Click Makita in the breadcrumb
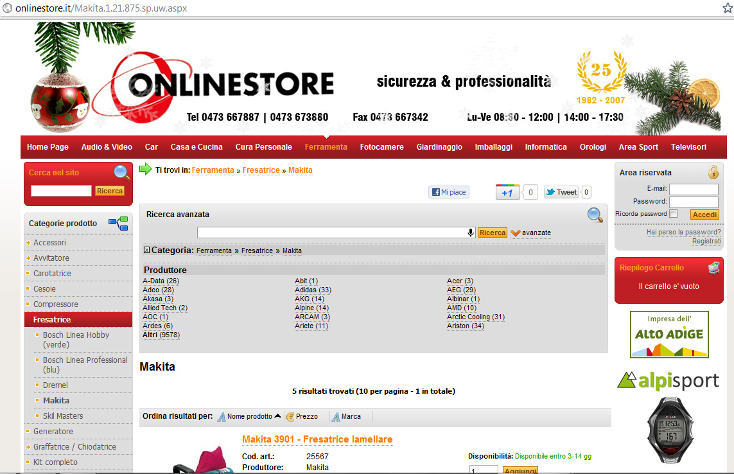734x474 pixels. click(300, 170)
